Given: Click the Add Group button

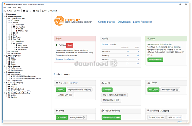Looking at the screenshot, I should tap(153, 90).
